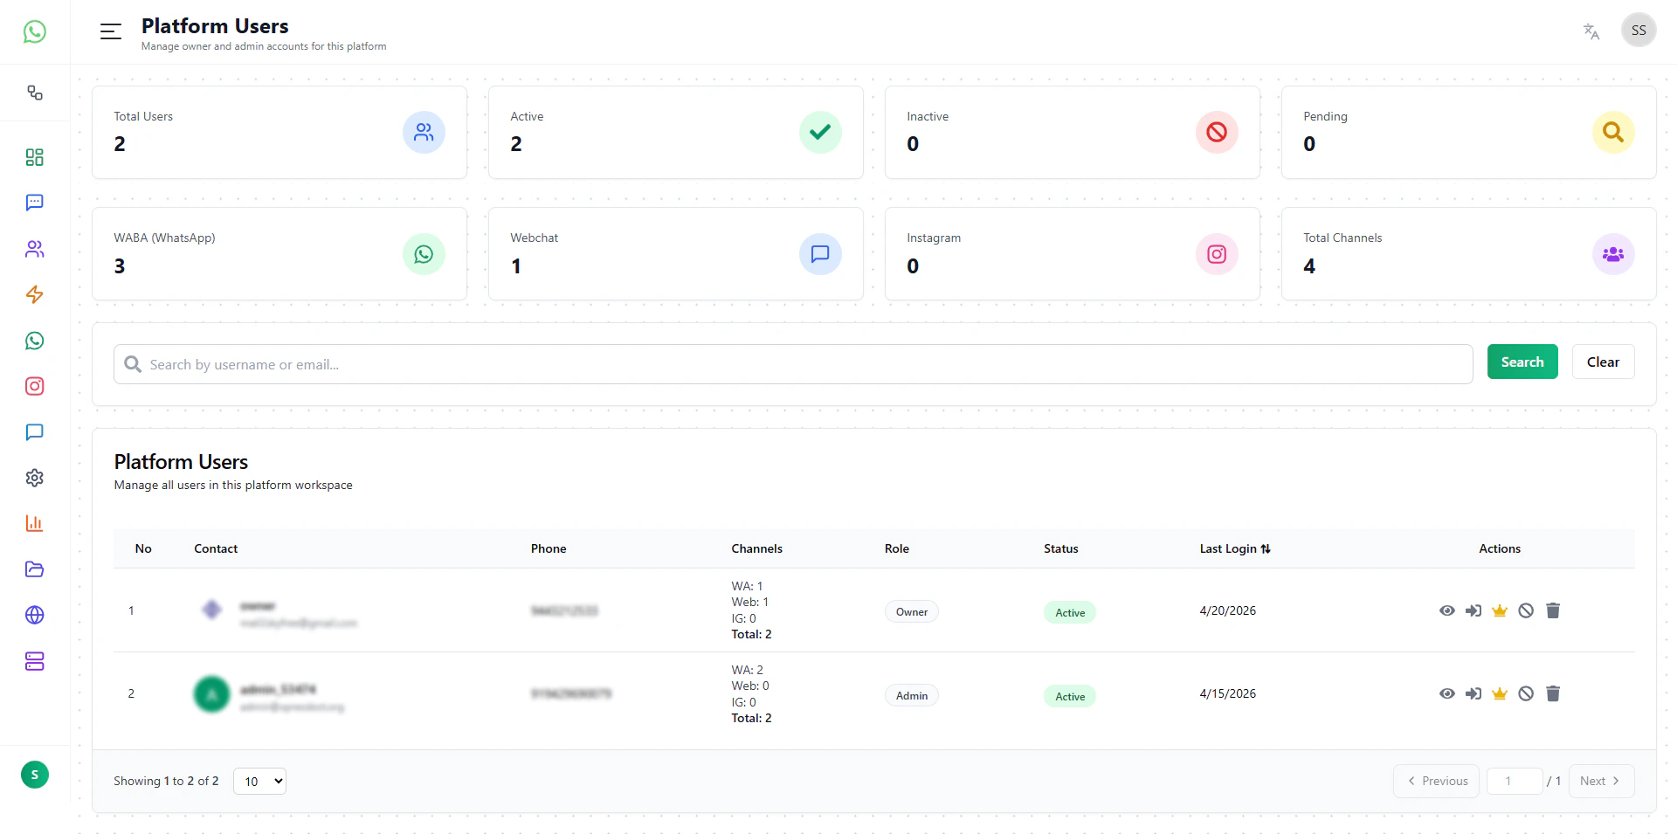Click the Admin role badge
This screenshot has width=1677, height=834.
point(912,695)
